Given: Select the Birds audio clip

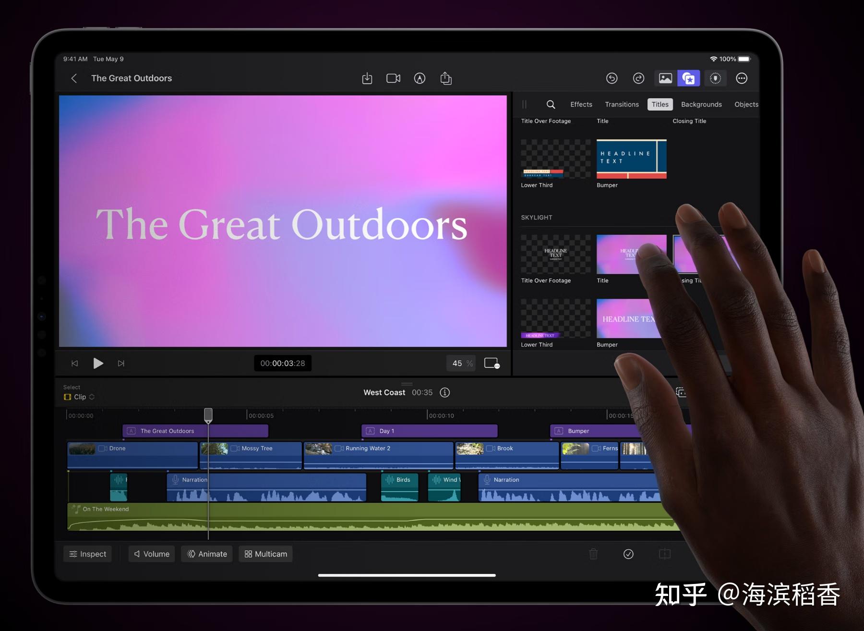Looking at the screenshot, I should click(399, 487).
